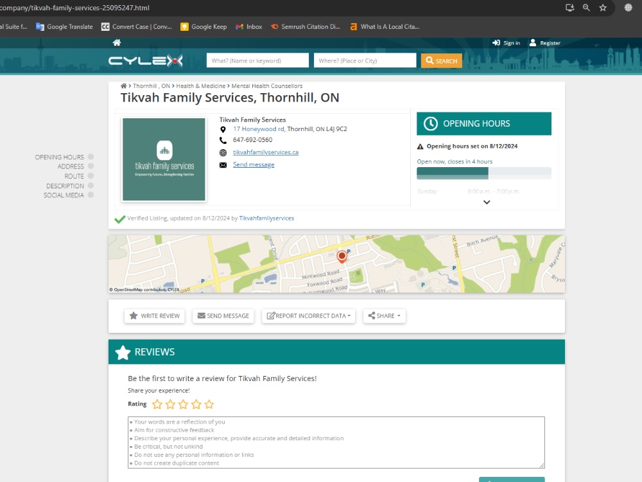Viewport: 642px width, 482px height.
Task: Click the browser address bar URL
Action: (x=74, y=8)
